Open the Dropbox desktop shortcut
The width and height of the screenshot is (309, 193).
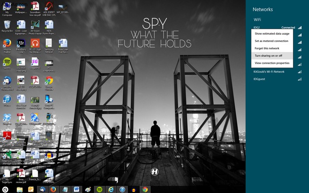click(7, 119)
